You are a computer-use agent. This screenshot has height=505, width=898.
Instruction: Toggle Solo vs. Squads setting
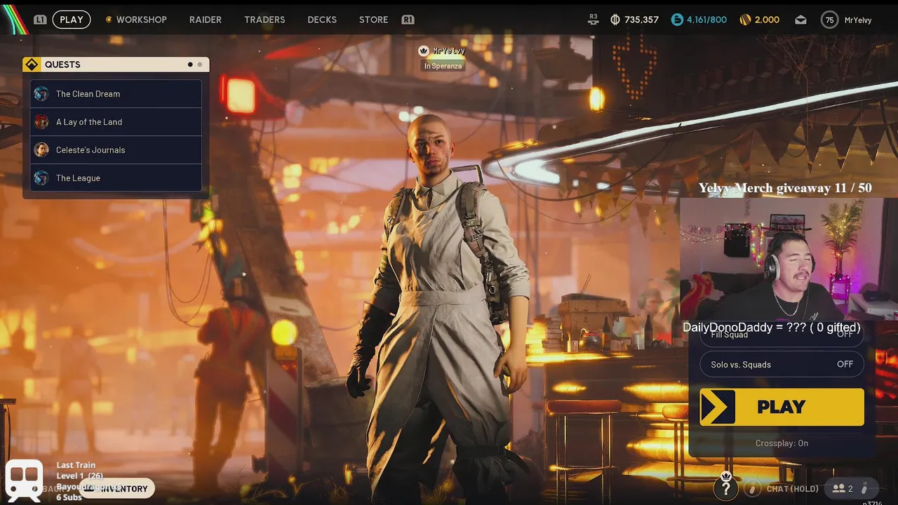[782, 365]
